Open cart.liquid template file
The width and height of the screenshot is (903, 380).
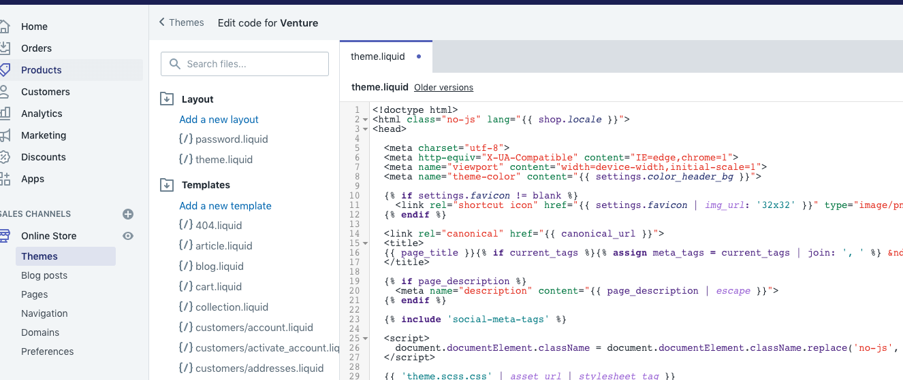tap(218, 287)
